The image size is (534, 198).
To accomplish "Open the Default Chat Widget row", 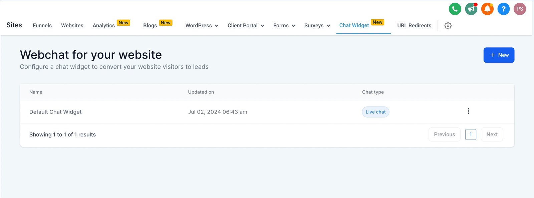I will (x=55, y=112).
